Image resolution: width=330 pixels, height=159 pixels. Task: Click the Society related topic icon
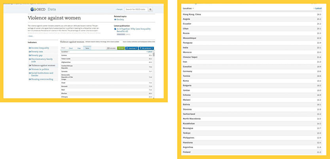(x=115, y=19)
